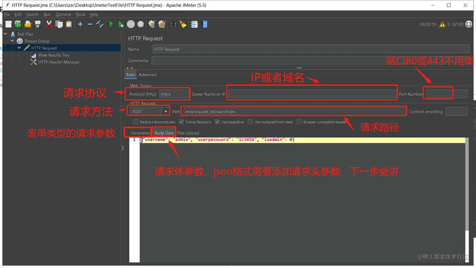Switch to the Parameters tab
The height and width of the screenshot is (268, 476).
141,133
